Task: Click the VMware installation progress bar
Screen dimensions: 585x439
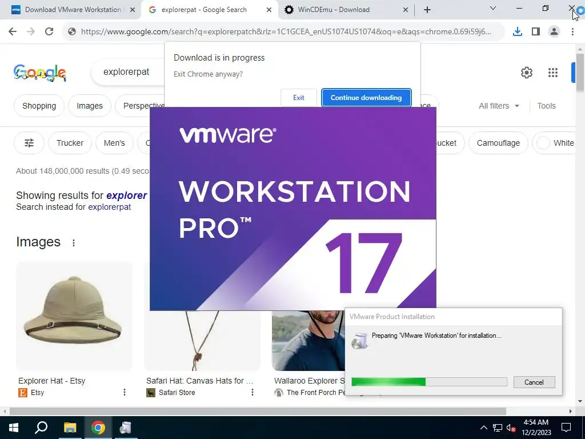Action: coord(429,381)
